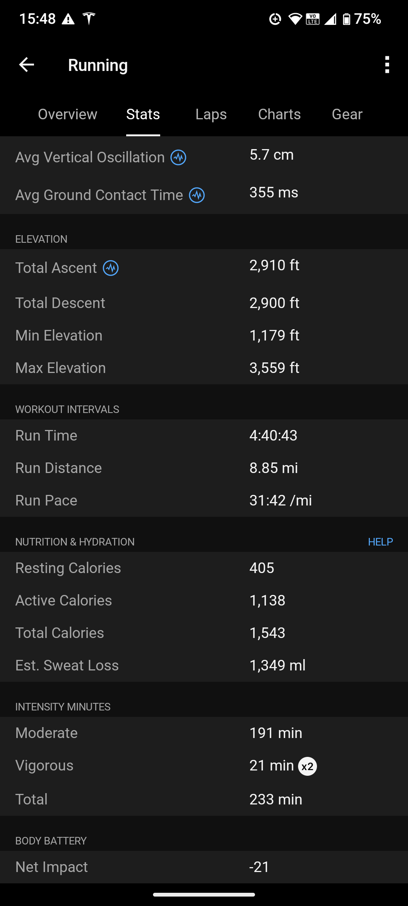The image size is (408, 906).
Task: Tap the Run Pace value
Action: click(x=281, y=500)
